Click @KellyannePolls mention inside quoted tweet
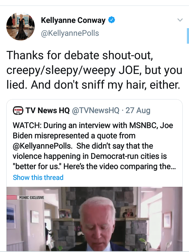Viewport: 189px width, 252px height. pos(43,146)
